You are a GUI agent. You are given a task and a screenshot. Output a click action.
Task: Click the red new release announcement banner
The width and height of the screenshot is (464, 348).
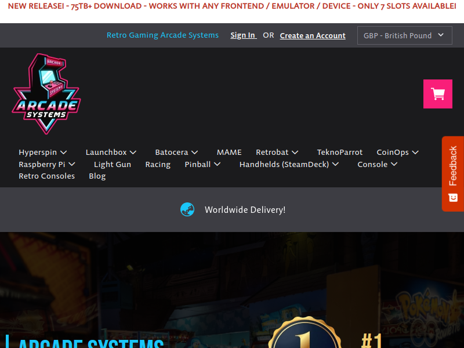tap(232, 6)
